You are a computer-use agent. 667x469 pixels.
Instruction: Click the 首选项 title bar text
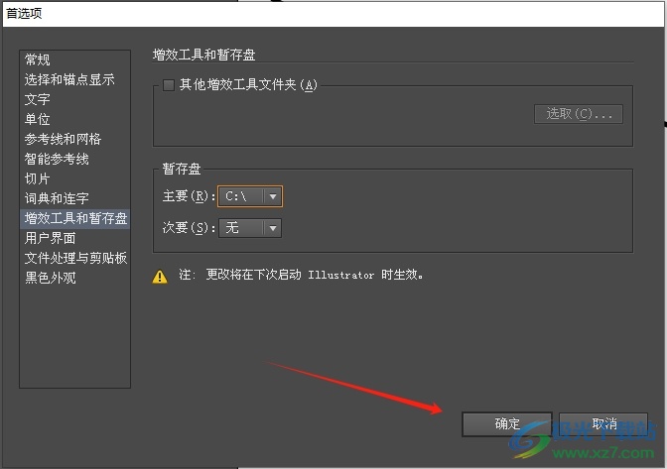pyautogui.click(x=24, y=14)
